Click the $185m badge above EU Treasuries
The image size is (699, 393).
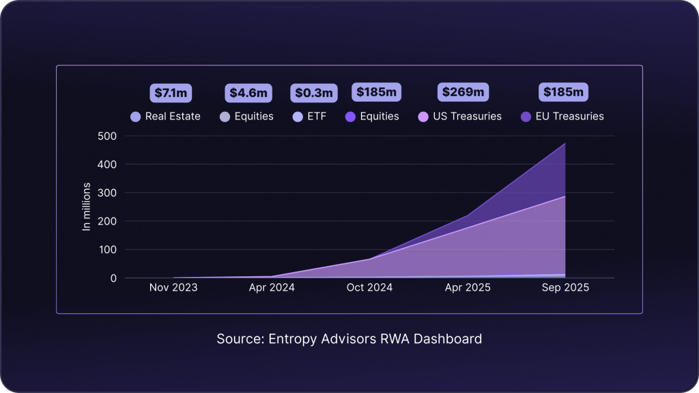point(564,92)
